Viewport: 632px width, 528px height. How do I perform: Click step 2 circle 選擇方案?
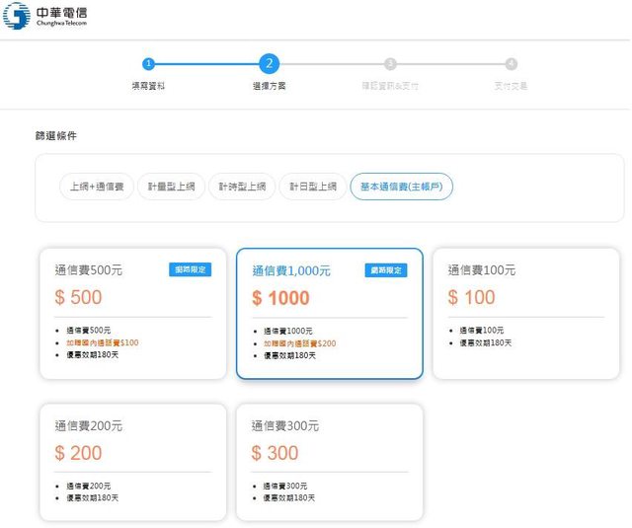tap(269, 64)
